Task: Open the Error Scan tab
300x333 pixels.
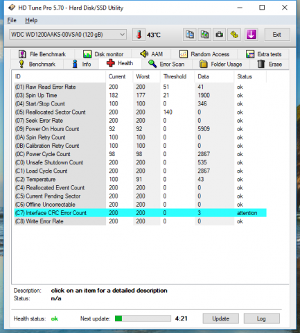Action: (166, 64)
